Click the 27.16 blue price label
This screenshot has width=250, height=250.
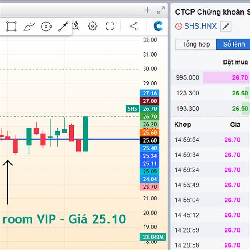(150, 93)
